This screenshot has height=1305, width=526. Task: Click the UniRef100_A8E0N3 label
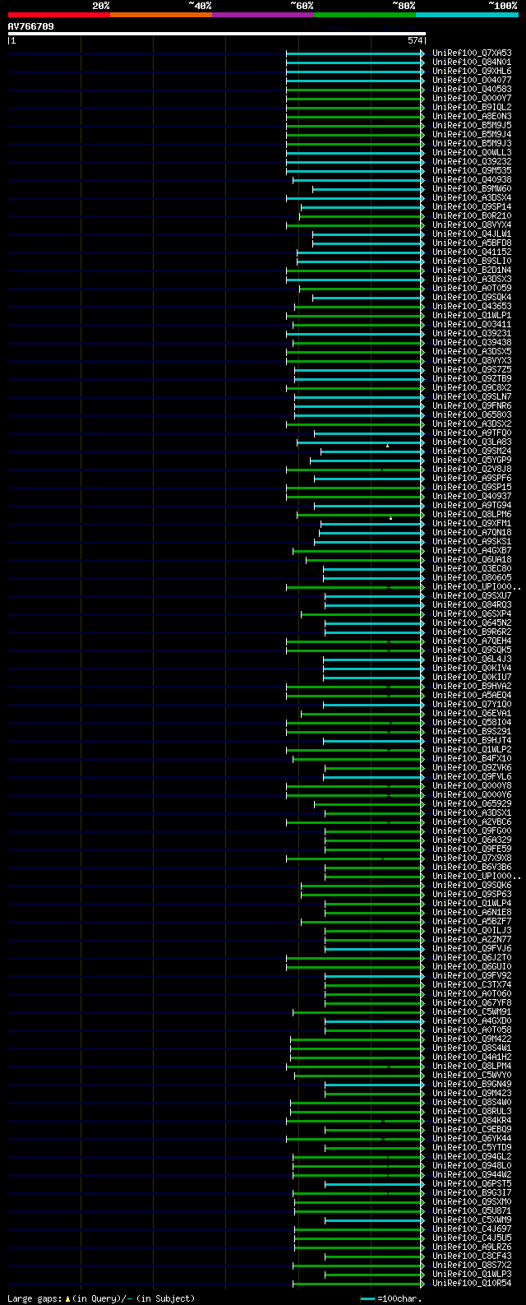(x=472, y=116)
